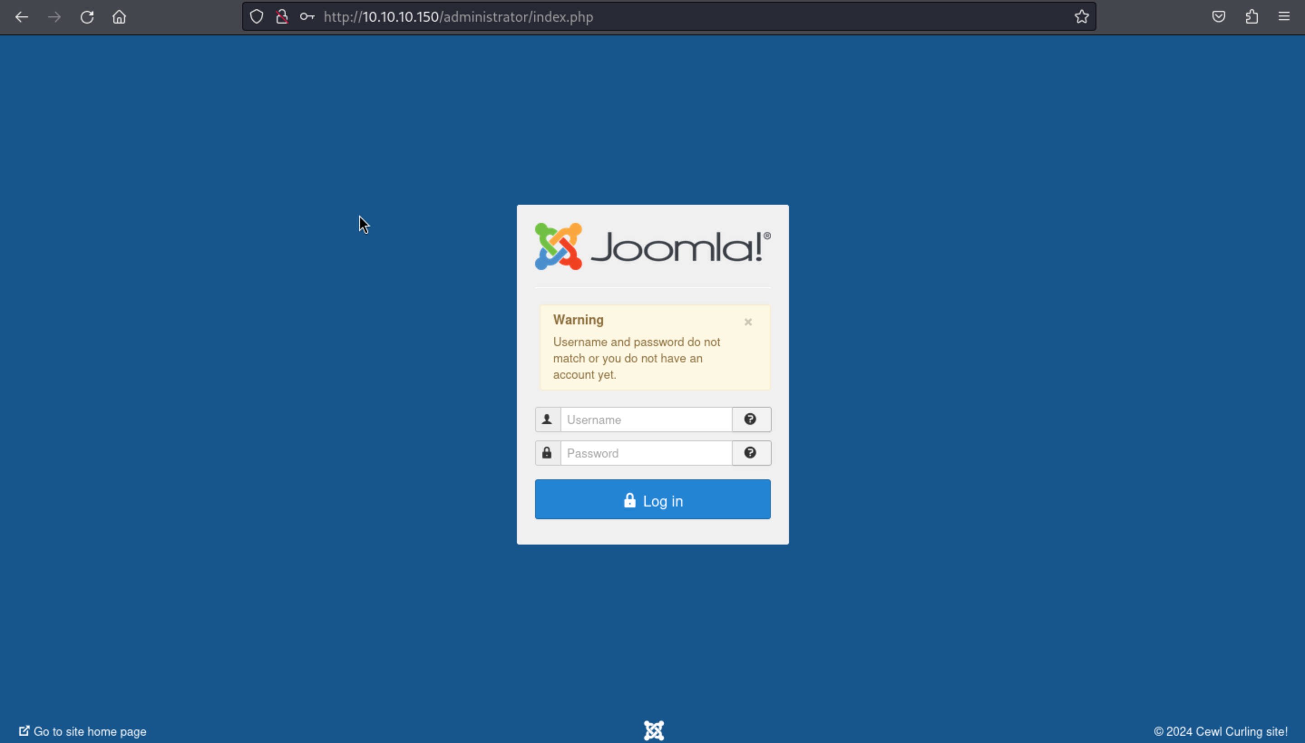This screenshot has width=1305, height=743.
Task: Reload the current page
Action: click(87, 17)
